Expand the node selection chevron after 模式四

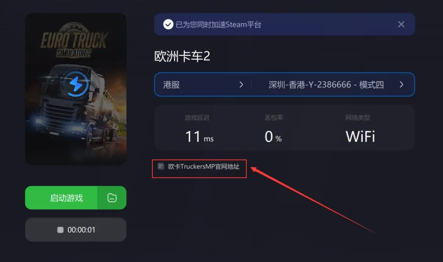(401, 85)
